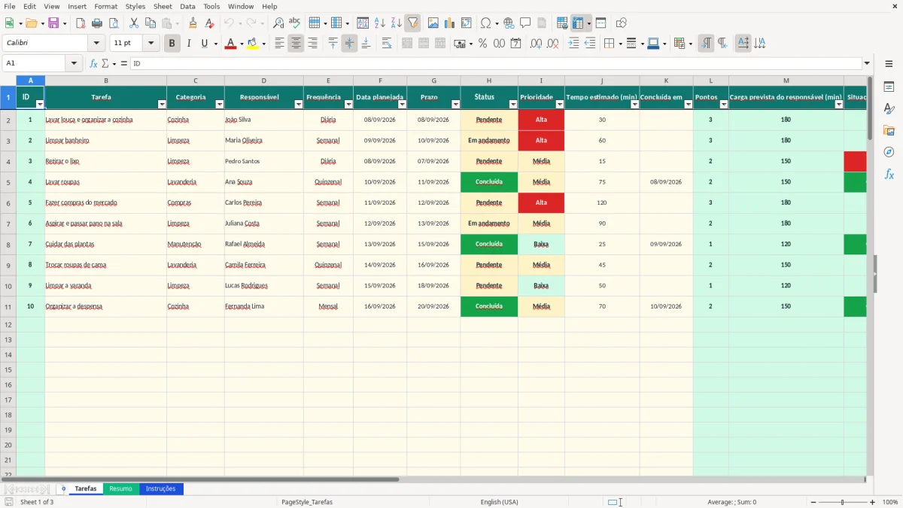903x508 pixels.
Task: Click the English (USA) language status
Action: pyautogui.click(x=500, y=502)
